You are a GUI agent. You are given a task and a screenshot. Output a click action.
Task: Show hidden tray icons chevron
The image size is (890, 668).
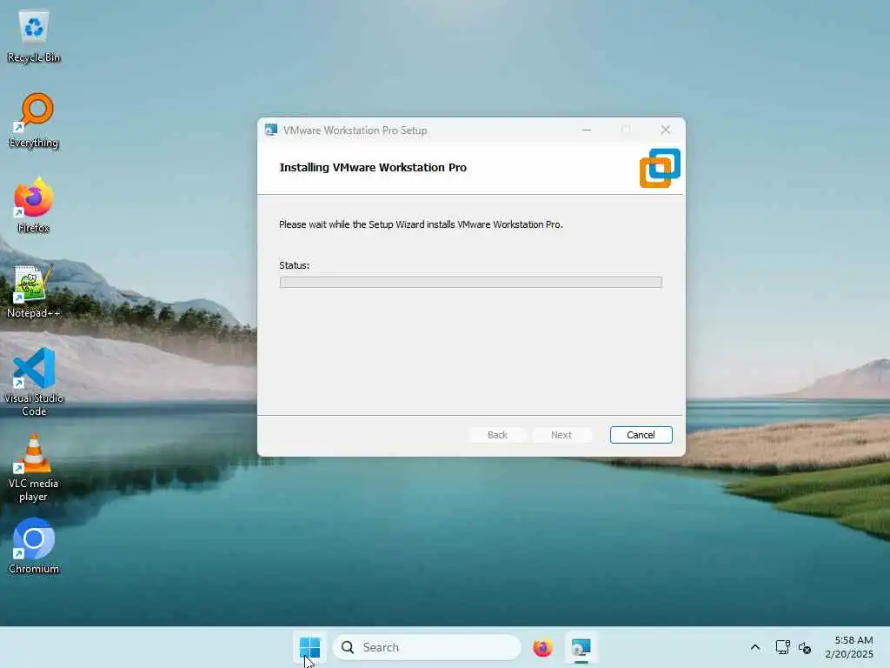click(755, 647)
